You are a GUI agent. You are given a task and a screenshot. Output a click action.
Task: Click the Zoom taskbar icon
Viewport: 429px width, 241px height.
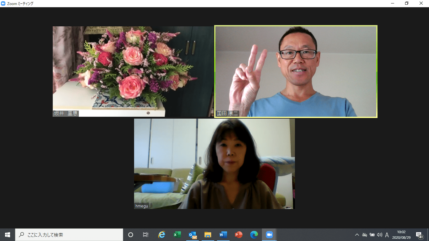[269, 235]
